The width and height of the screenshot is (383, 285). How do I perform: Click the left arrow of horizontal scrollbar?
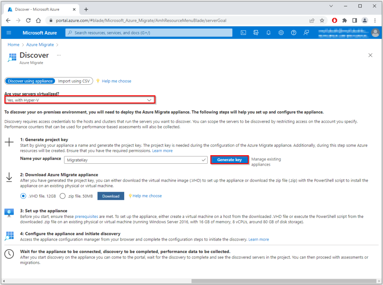[x=4, y=281]
